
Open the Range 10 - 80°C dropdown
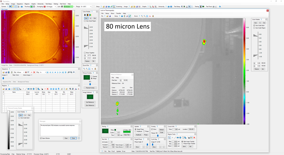pyautogui.click(x=91, y=7)
